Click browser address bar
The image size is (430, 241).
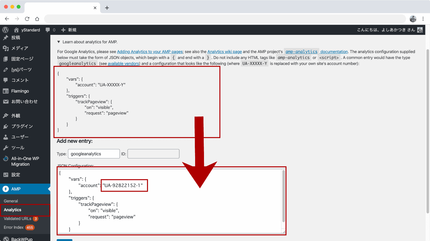pos(225,19)
